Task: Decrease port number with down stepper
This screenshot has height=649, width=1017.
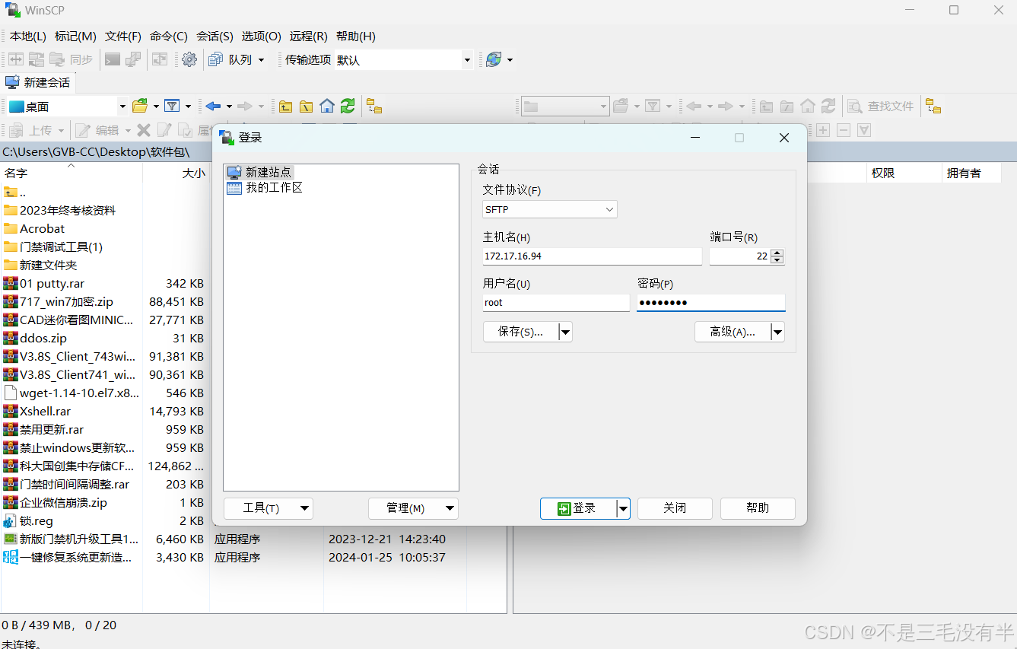Action: click(777, 260)
